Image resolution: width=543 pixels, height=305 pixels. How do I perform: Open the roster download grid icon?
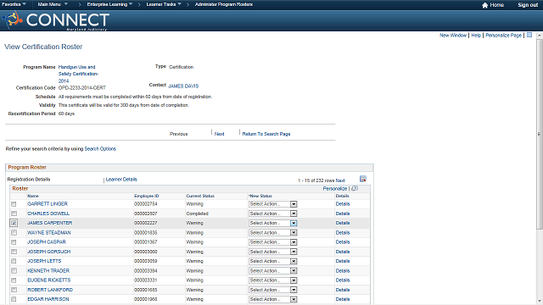pos(363,179)
